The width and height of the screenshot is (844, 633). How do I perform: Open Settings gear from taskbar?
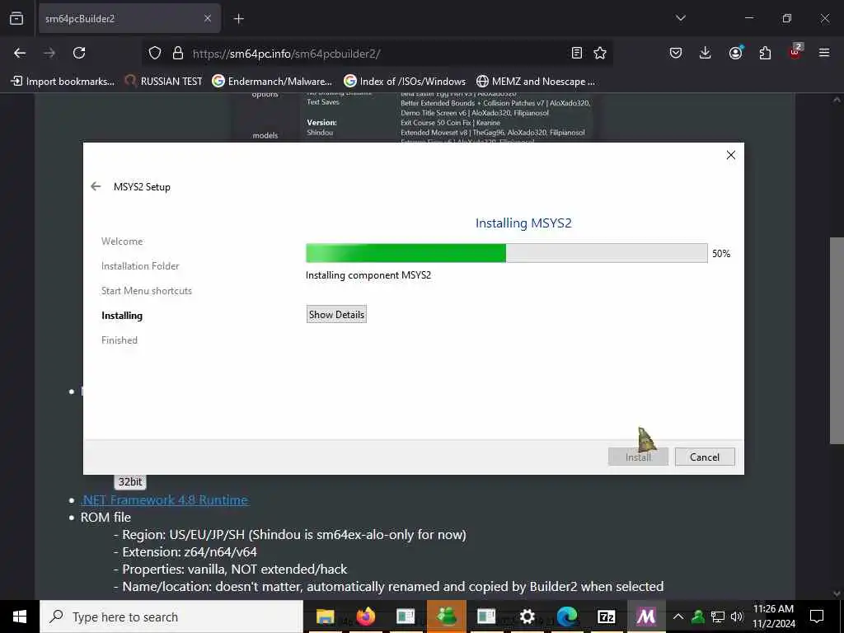click(527, 617)
